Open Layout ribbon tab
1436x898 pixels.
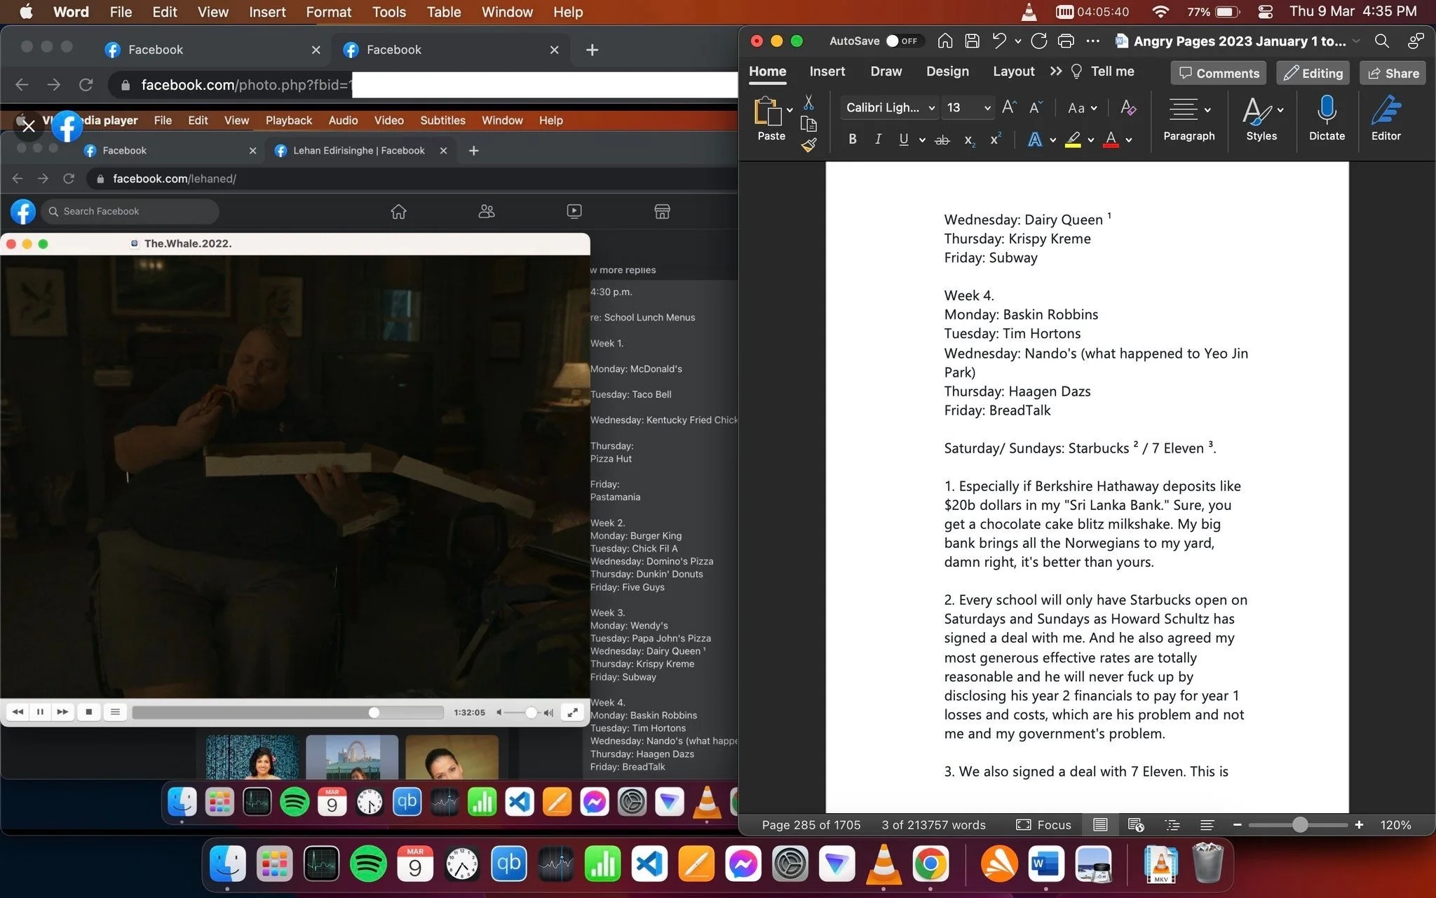pyautogui.click(x=1013, y=71)
